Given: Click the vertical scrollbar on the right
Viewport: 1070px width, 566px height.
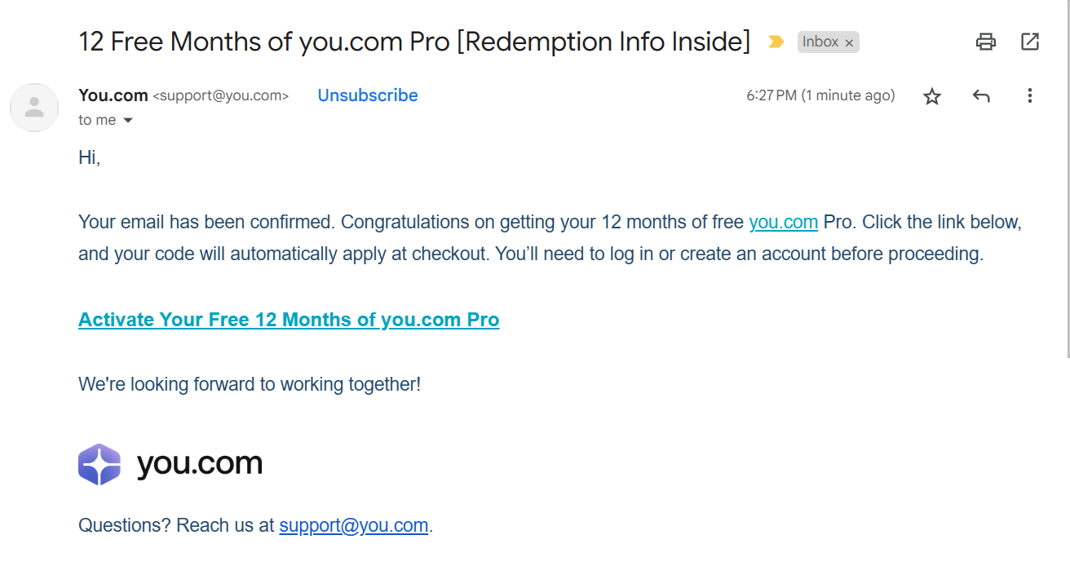Looking at the screenshot, I should (1067, 179).
